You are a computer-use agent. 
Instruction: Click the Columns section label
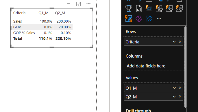pos(134,56)
